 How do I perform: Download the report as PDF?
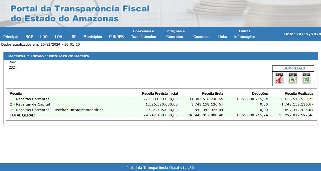pyautogui.click(x=279, y=78)
